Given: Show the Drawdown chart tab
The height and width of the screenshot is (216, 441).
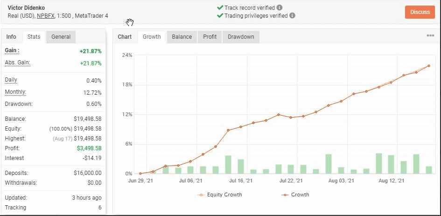Looking at the screenshot, I should (241, 37).
